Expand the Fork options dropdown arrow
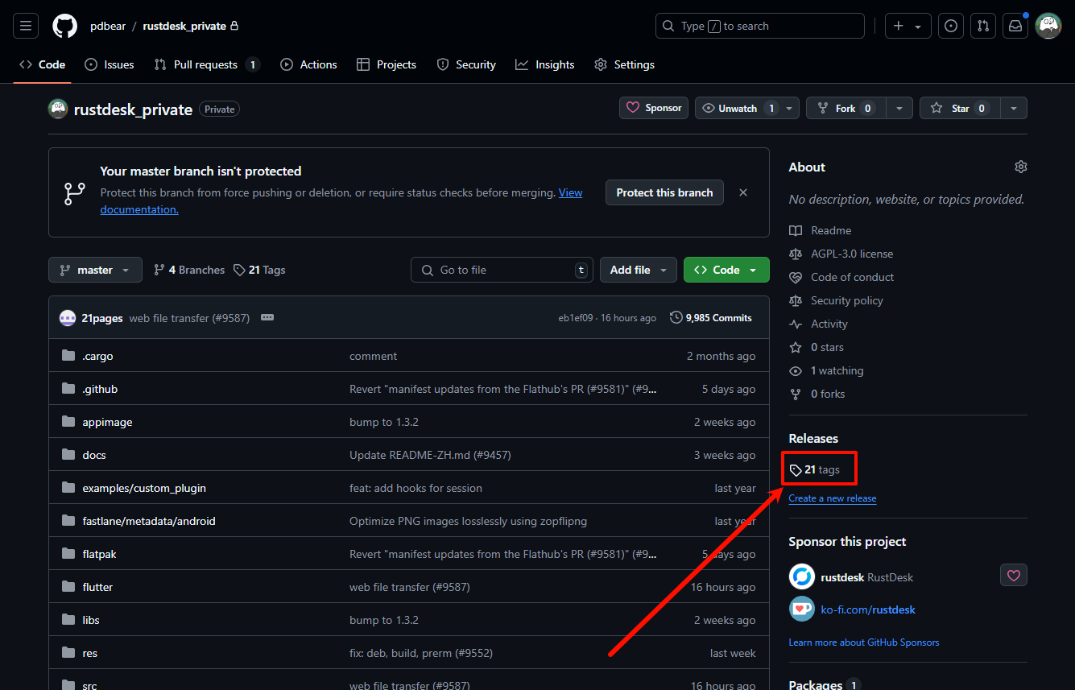This screenshot has width=1075, height=690. click(x=899, y=108)
